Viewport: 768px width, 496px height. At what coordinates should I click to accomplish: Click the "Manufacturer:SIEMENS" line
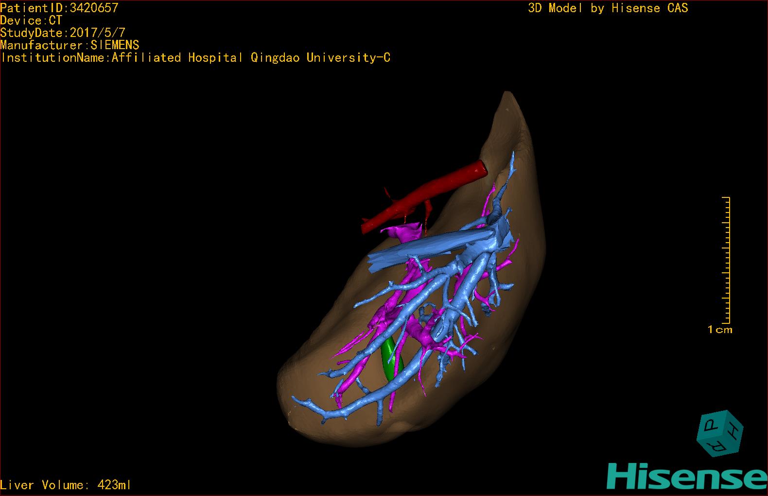70,45
